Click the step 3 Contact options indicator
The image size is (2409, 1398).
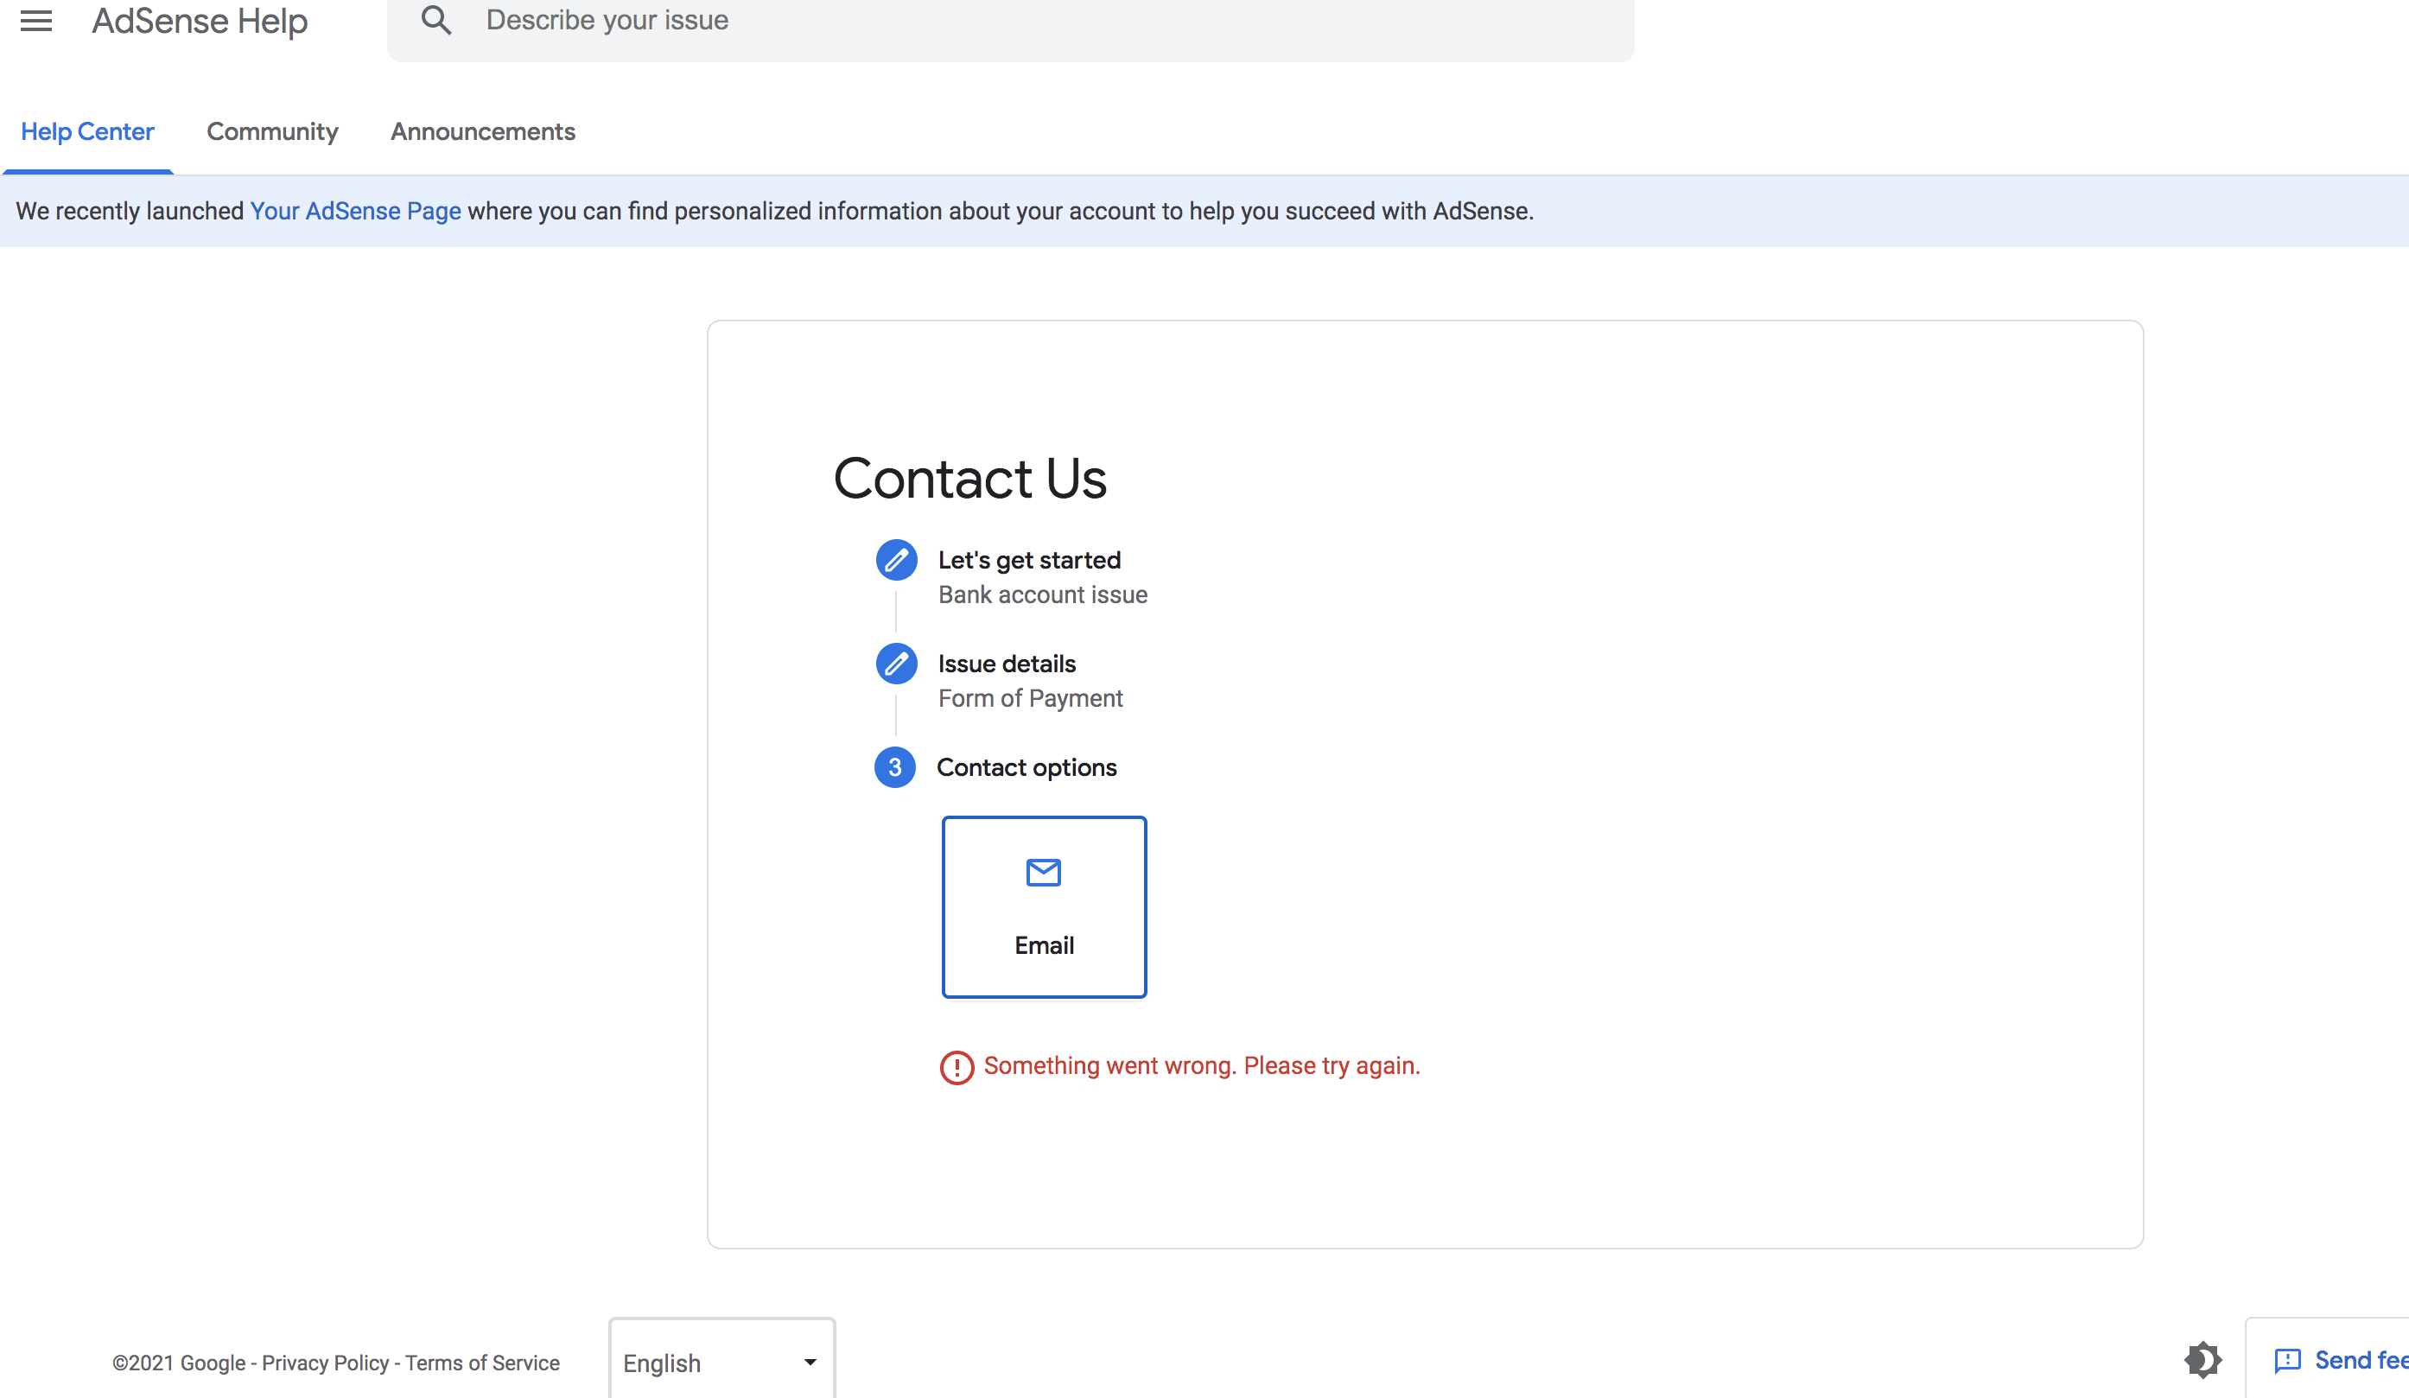[895, 767]
